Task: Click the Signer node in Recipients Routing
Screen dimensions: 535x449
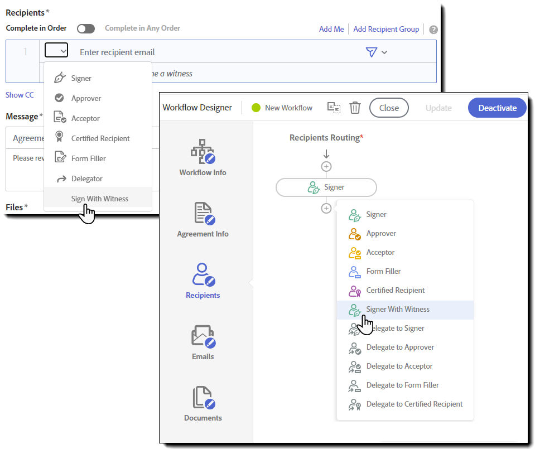Action: [x=326, y=187]
